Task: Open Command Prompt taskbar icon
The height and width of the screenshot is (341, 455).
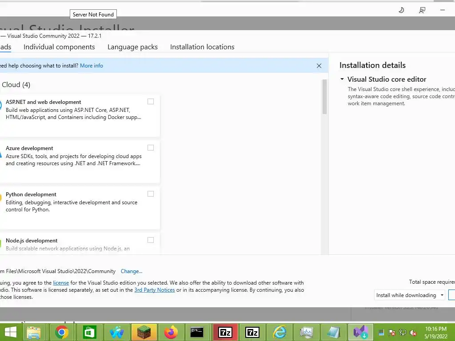Action: click(197, 332)
